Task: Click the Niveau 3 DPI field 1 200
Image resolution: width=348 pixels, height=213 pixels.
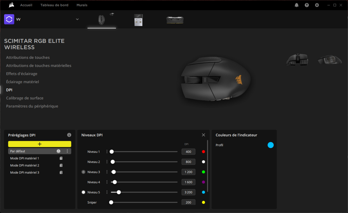Action: click(x=188, y=172)
